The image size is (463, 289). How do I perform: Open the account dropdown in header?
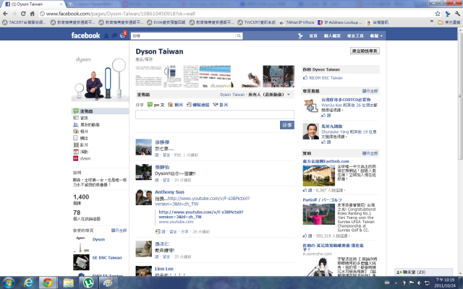(x=376, y=35)
